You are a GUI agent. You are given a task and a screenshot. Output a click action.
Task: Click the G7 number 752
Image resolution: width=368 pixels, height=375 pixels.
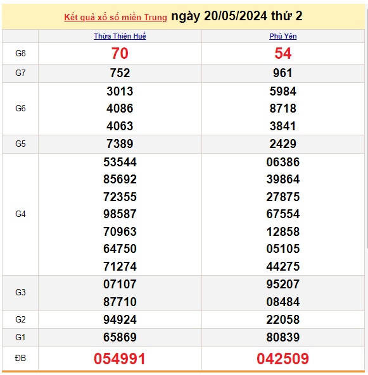pos(120,73)
